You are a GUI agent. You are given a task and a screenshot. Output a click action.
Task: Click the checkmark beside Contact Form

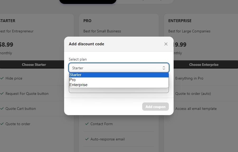point(87,124)
